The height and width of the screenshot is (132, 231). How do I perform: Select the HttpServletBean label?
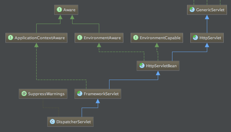(x=161, y=66)
